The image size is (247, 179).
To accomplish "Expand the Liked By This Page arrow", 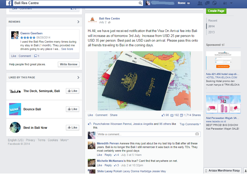I will pyautogui.click(x=78, y=78).
